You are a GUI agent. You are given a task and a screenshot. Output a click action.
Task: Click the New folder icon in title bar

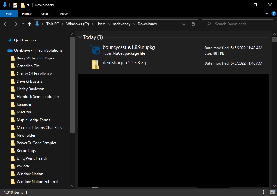point(22,5)
